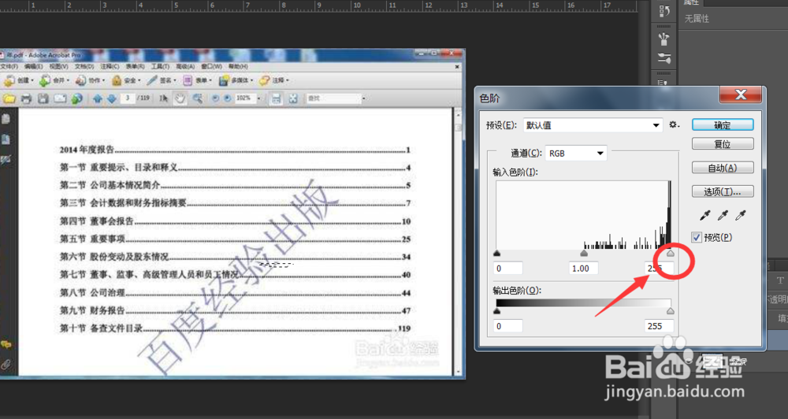
Task: Click the output levels white slider handle
Action: [x=671, y=311]
